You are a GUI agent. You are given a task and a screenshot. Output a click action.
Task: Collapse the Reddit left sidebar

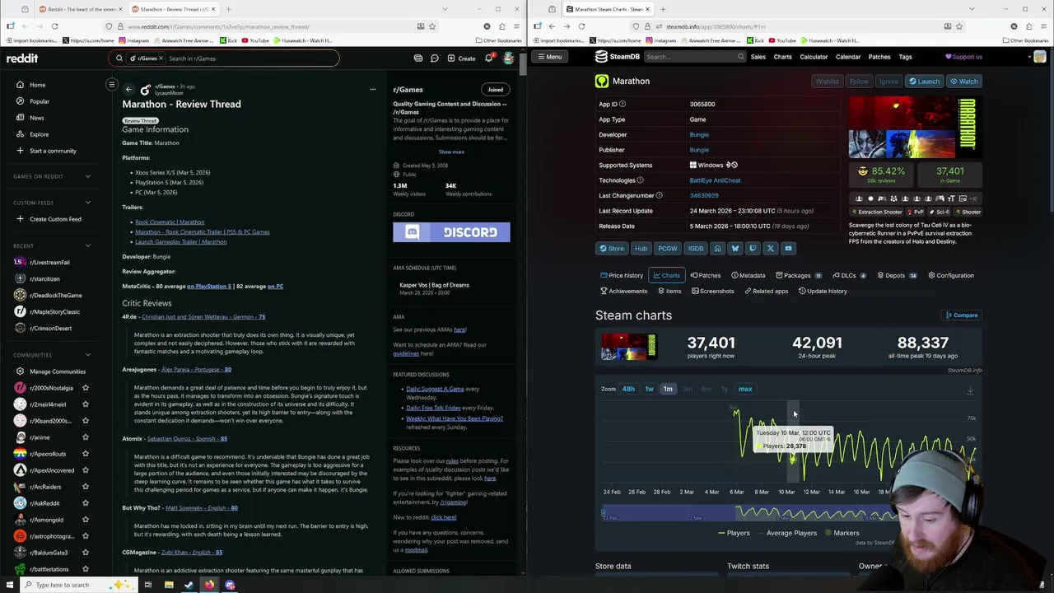point(112,84)
